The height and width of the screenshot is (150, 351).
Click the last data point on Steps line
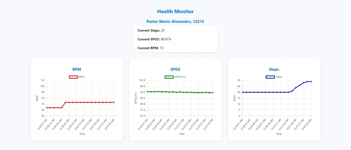click(311, 82)
